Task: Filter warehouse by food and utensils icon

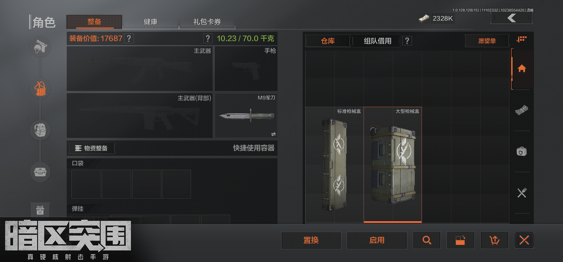Action: [x=522, y=192]
